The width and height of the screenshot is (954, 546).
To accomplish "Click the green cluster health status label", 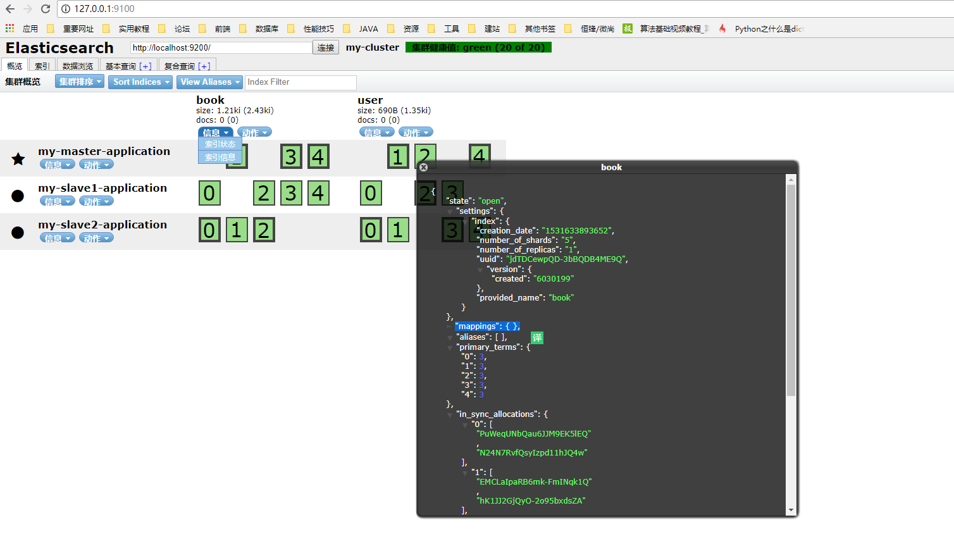I will pos(478,47).
